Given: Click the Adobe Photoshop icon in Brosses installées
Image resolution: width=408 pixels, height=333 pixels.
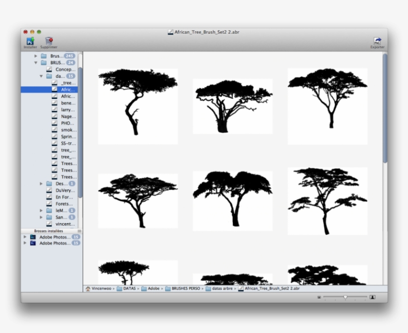Looking at the screenshot, I should 33,238.
